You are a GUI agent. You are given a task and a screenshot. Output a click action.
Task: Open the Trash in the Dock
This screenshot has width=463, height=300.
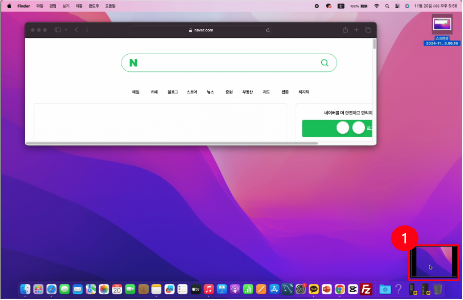pos(438,289)
